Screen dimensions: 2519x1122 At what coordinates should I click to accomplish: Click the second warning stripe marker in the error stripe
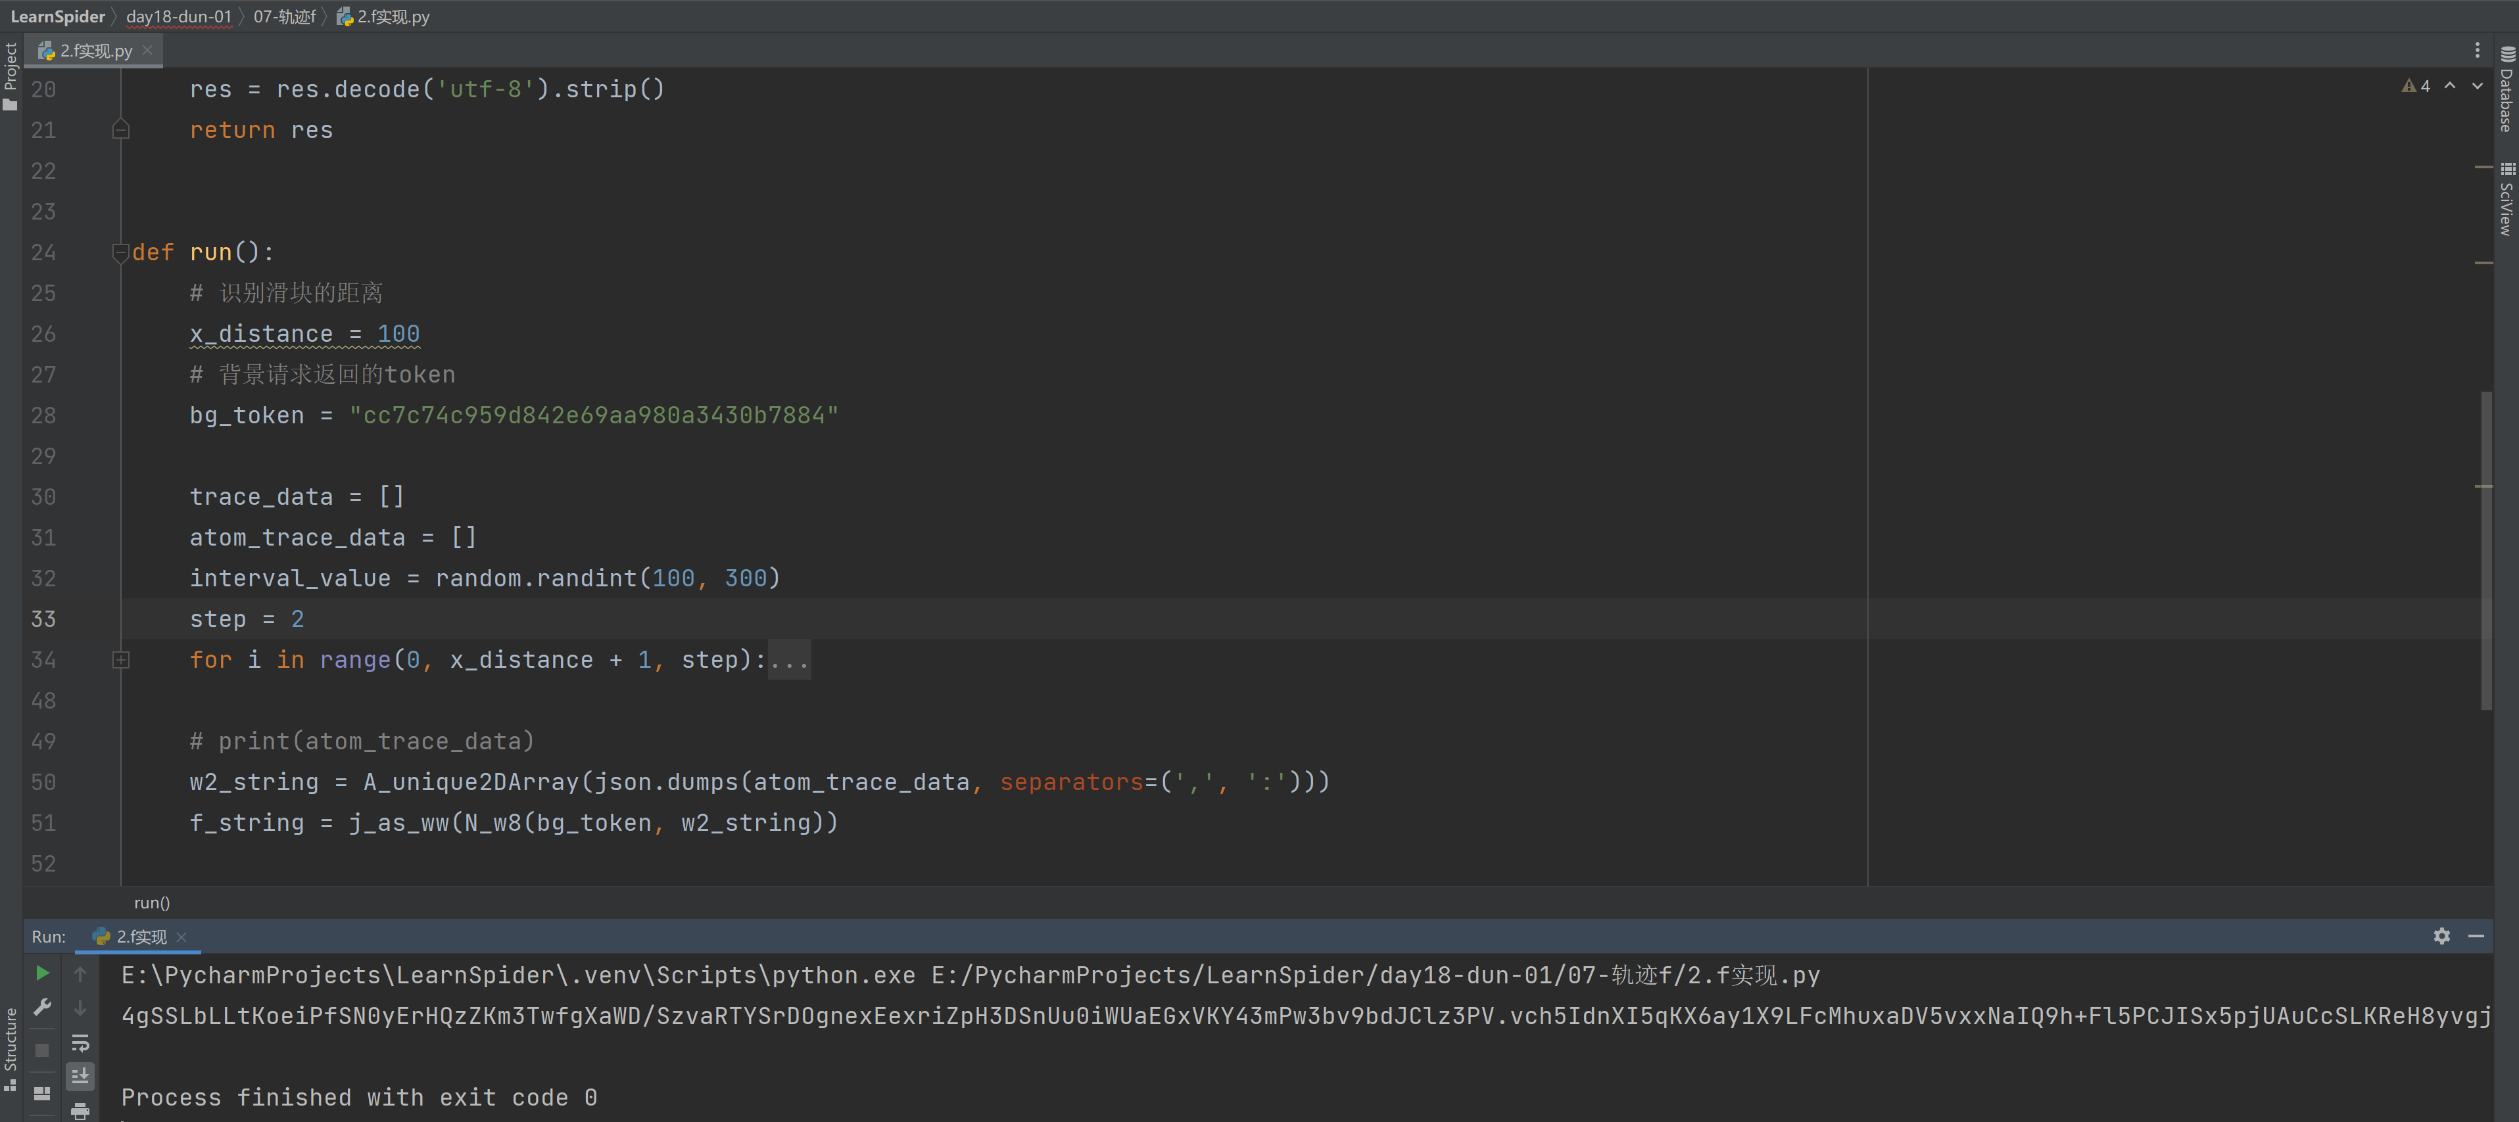[x=2483, y=263]
